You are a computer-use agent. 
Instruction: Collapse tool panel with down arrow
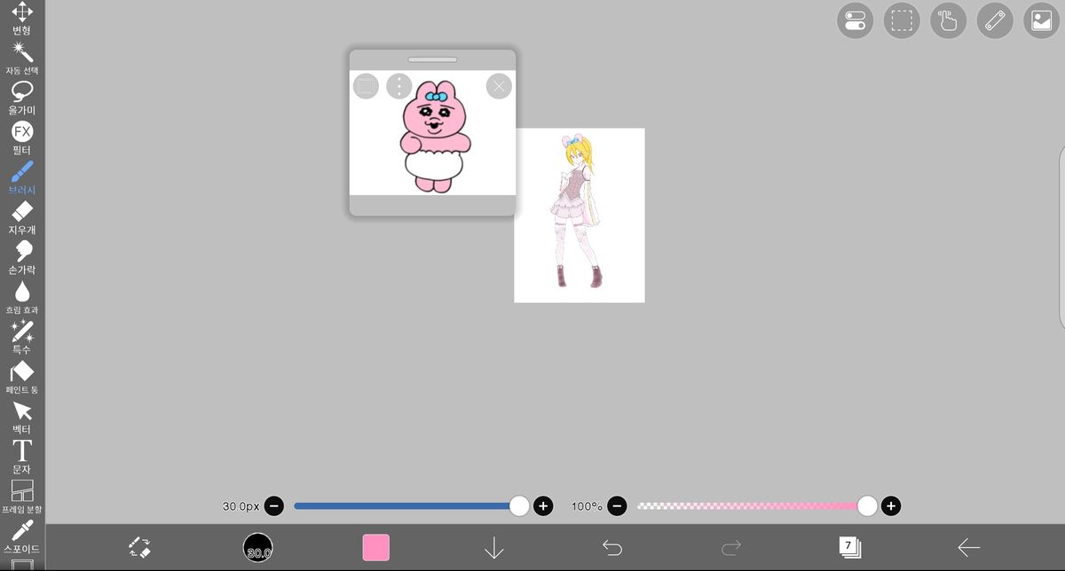coord(494,548)
